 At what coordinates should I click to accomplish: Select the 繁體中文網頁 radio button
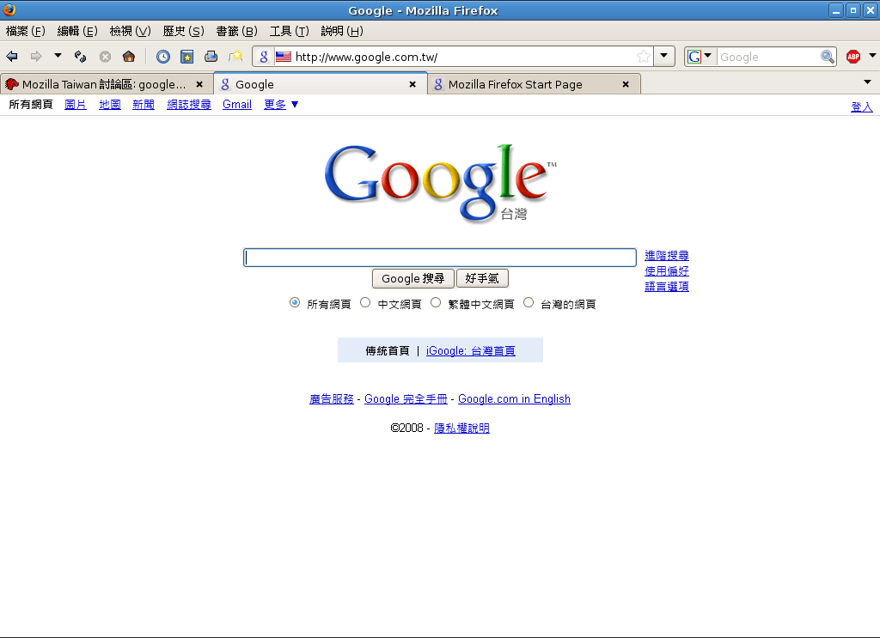click(436, 302)
